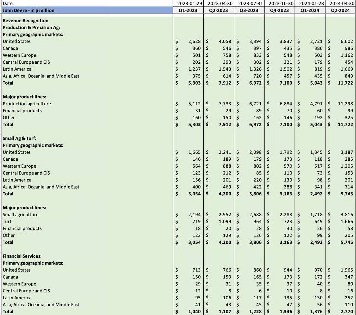
Task: Click the Q3-2023 column header
Action: pyautogui.click(x=249, y=10)
